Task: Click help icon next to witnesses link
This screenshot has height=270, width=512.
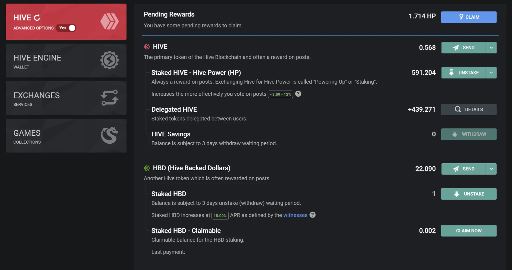Action: point(312,215)
